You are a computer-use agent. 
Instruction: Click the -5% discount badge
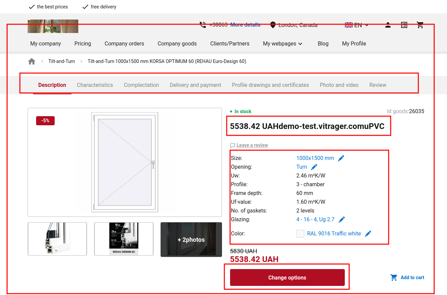[x=45, y=121]
